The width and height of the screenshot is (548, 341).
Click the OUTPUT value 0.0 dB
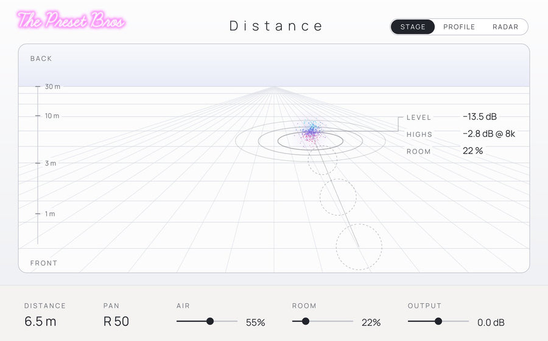pyautogui.click(x=491, y=323)
